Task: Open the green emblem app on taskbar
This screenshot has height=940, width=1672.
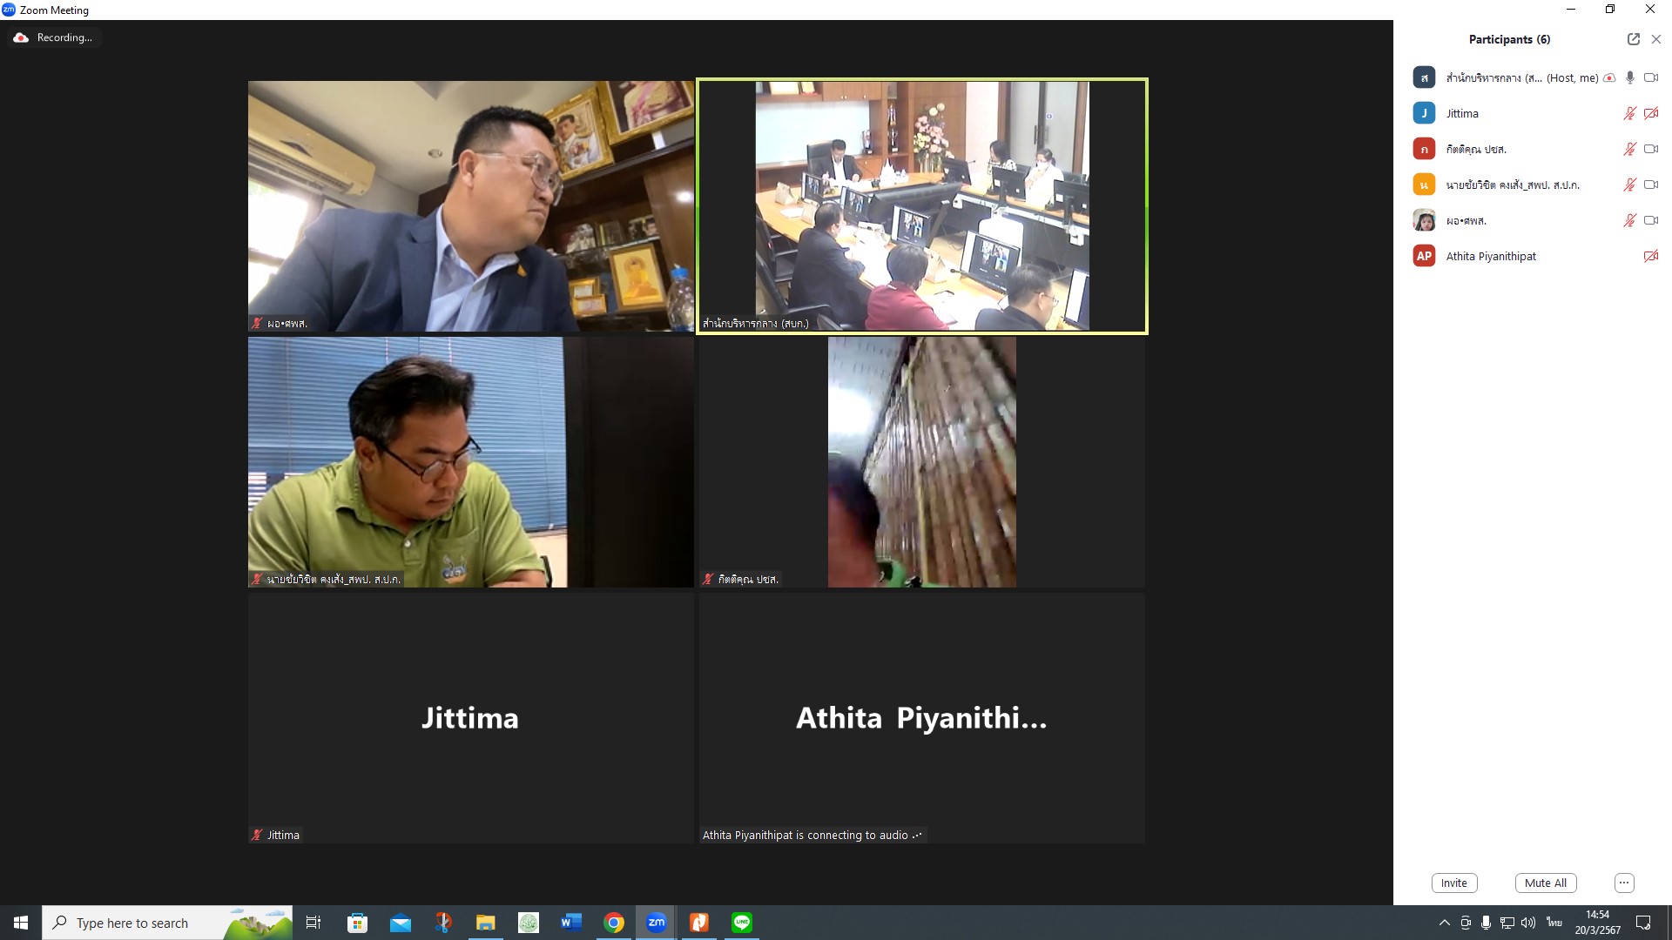Action: click(529, 923)
